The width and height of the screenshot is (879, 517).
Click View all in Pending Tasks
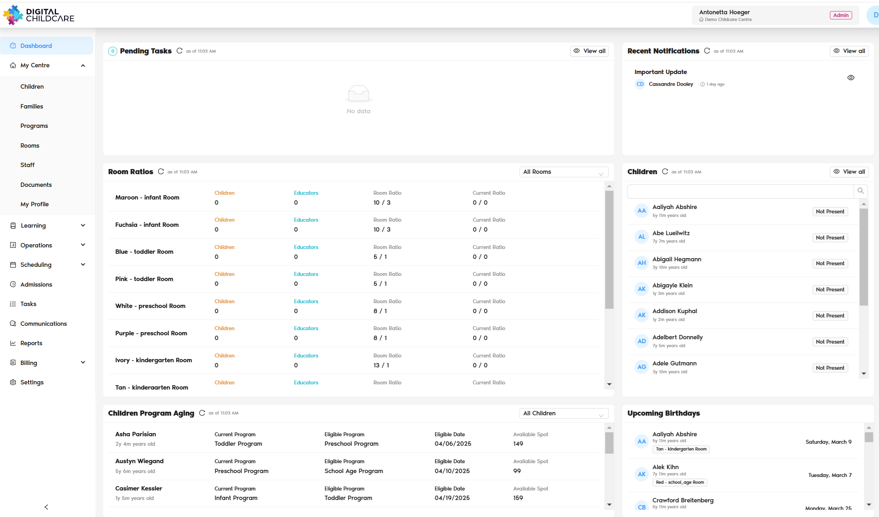tap(589, 51)
